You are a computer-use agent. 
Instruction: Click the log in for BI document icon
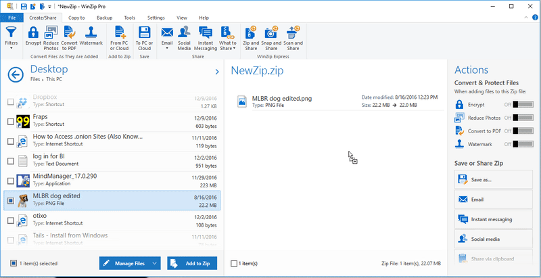point(23,161)
